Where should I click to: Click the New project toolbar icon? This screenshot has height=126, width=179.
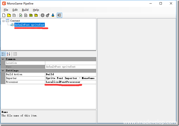pos(4,15)
